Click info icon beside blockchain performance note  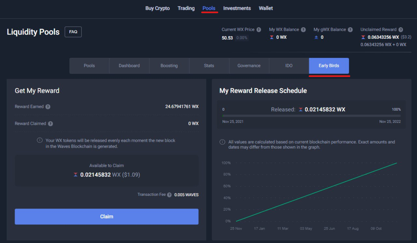point(222,142)
